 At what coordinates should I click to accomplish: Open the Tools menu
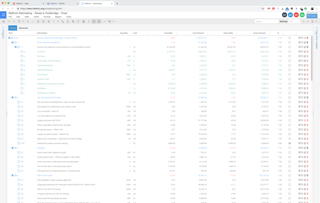click(x=69, y=17)
